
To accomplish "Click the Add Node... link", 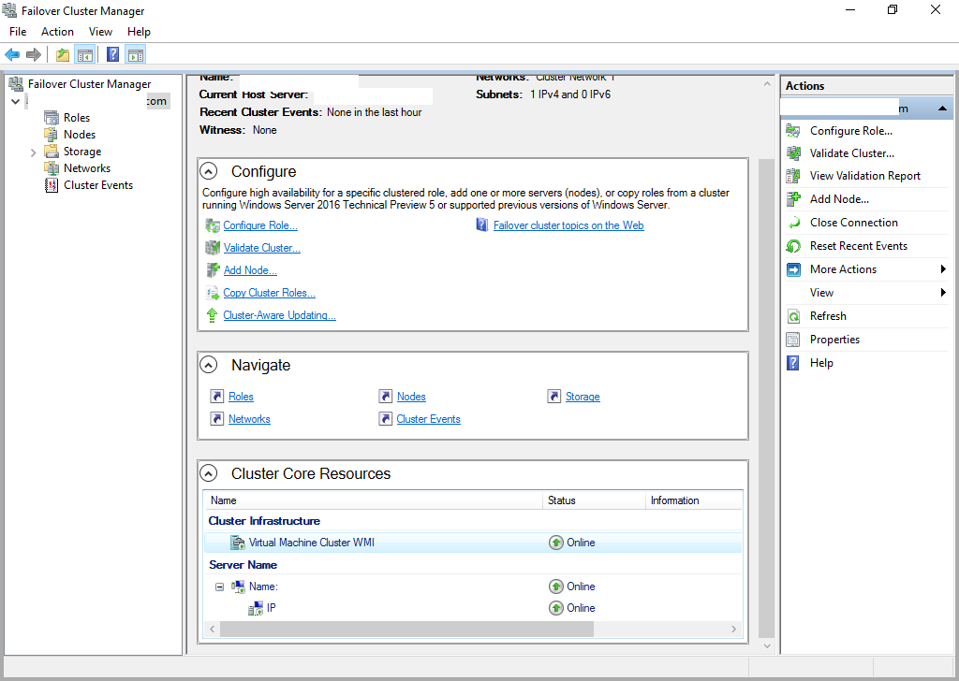I will [x=250, y=270].
